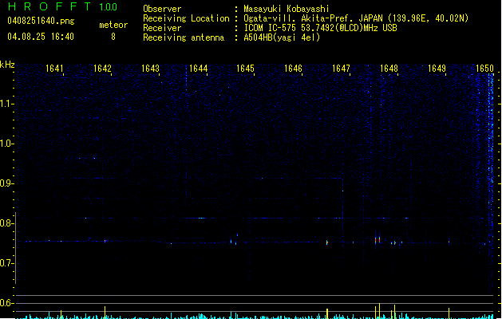Viewport: 502px width, 319px height.
Task: Select the 1645 time marker
Action: tap(245, 69)
